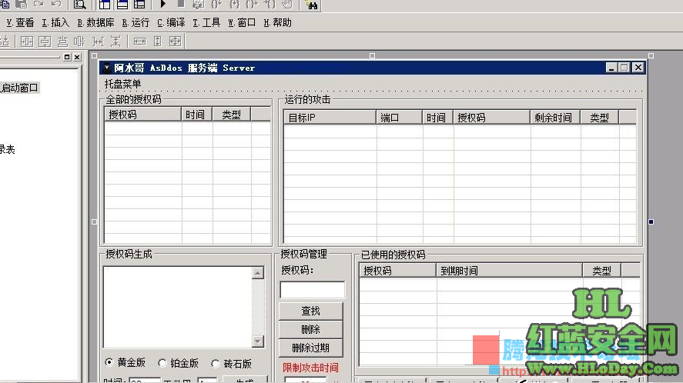
Task: Close the left side panel
Action: coord(77,57)
